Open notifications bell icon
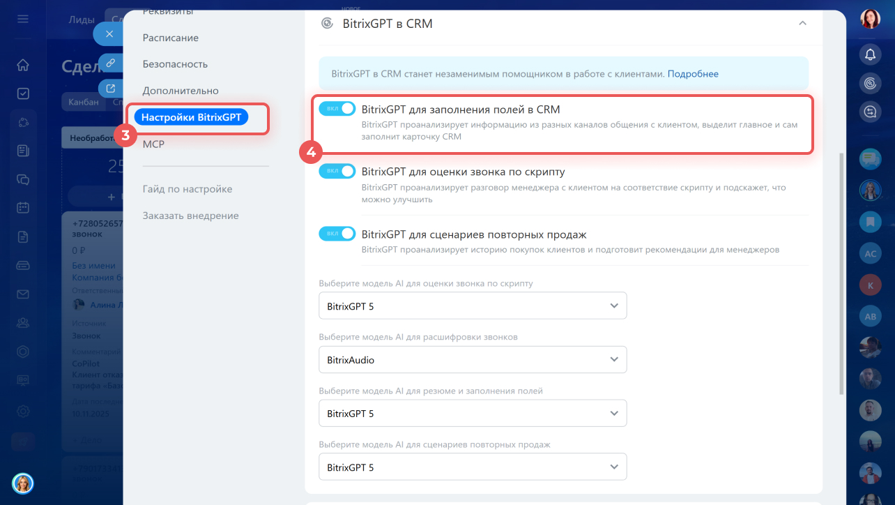895x505 pixels. [870, 54]
